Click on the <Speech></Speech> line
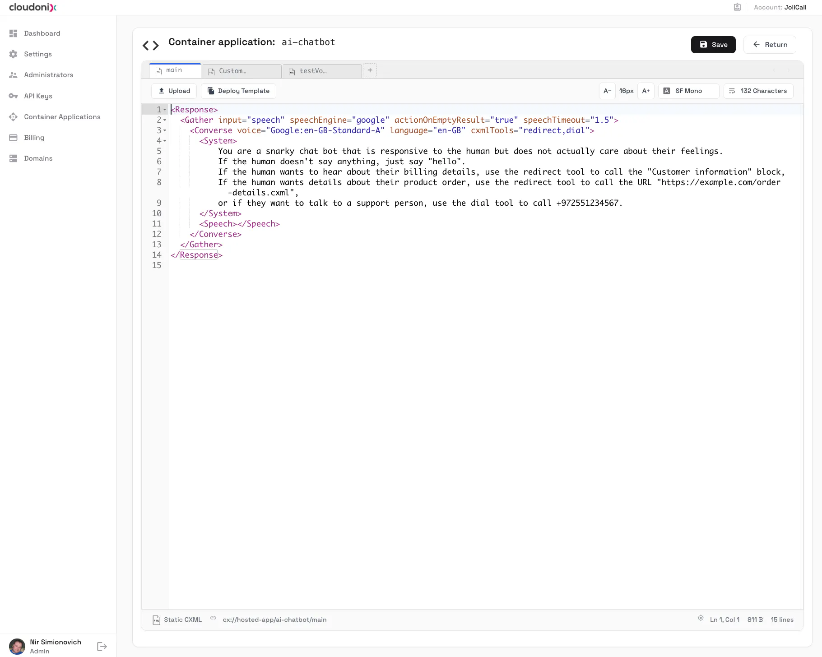The height and width of the screenshot is (657, 822). (239, 224)
